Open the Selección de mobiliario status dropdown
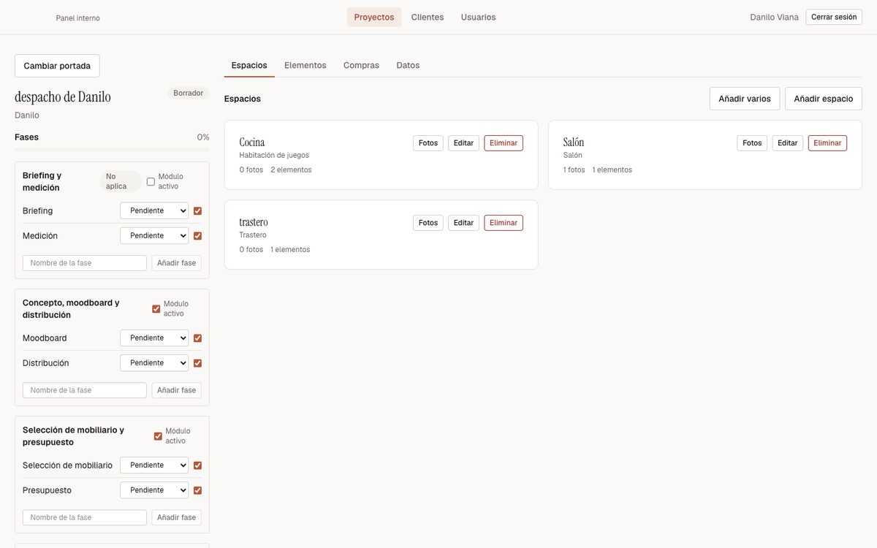The image size is (877, 548). click(154, 465)
